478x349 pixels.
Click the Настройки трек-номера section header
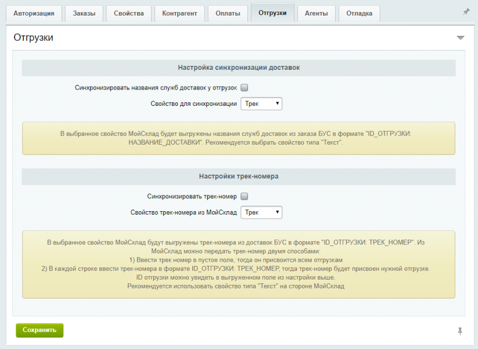pyautogui.click(x=239, y=176)
